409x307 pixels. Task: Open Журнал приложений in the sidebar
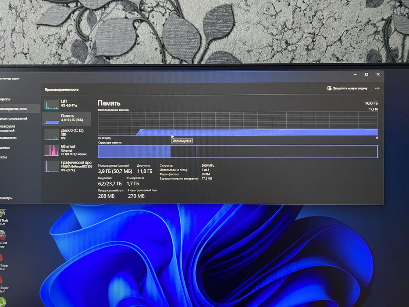14,118
